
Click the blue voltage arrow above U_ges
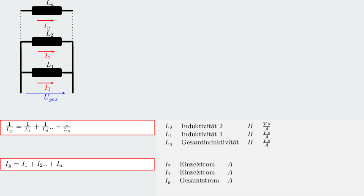45,93
